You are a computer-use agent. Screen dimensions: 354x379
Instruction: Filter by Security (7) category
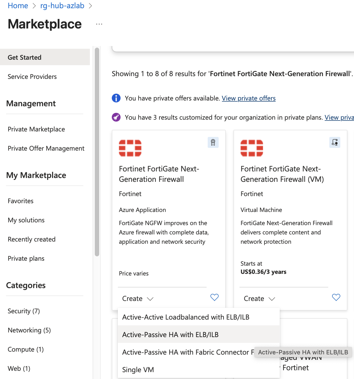pyautogui.click(x=24, y=311)
